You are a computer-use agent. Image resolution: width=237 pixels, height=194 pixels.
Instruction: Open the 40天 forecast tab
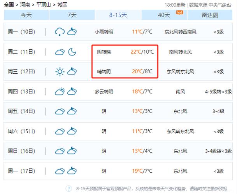click(x=164, y=15)
